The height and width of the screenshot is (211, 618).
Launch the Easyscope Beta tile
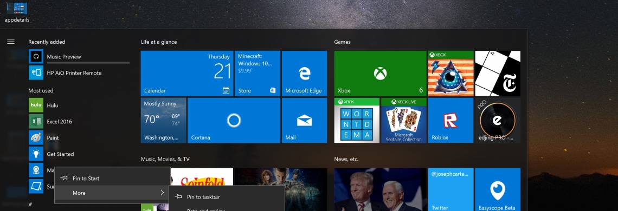498,190
